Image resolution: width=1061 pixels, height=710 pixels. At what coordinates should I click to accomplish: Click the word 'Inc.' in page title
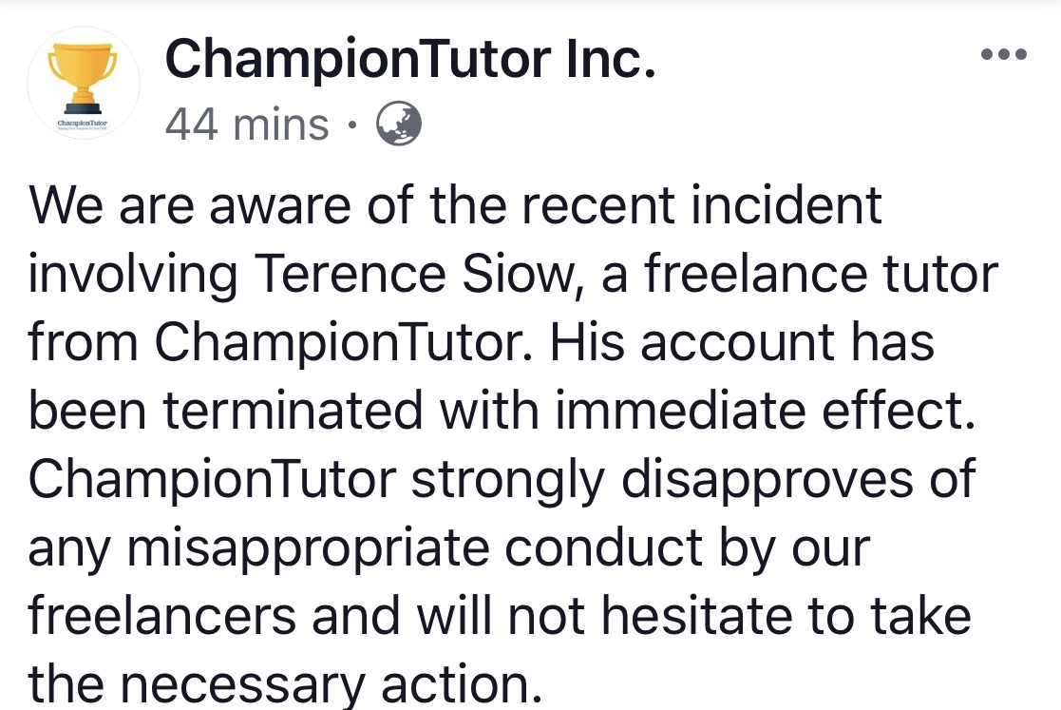coord(611,59)
